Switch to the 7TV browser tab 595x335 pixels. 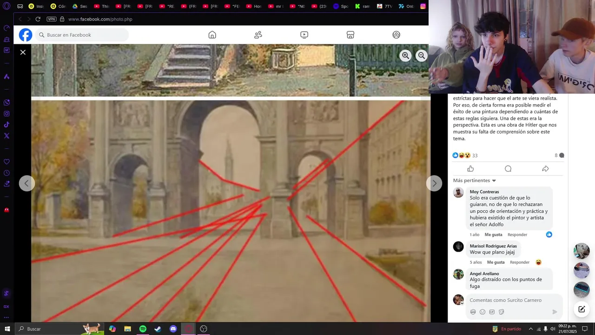coord(384,7)
